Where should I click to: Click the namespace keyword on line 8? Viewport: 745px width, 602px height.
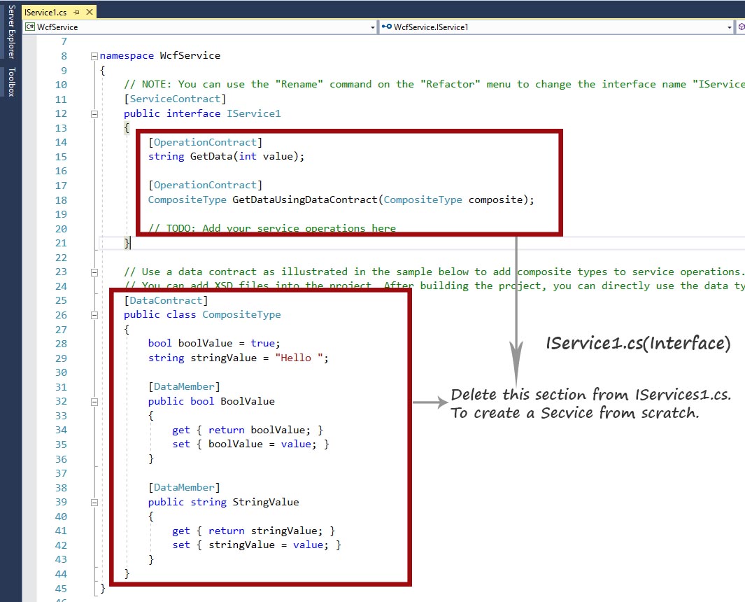pyautogui.click(x=127, y=55)
